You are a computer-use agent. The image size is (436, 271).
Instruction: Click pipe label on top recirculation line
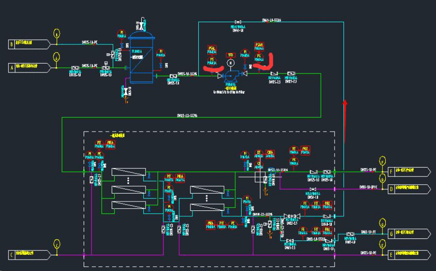[272, 20]
